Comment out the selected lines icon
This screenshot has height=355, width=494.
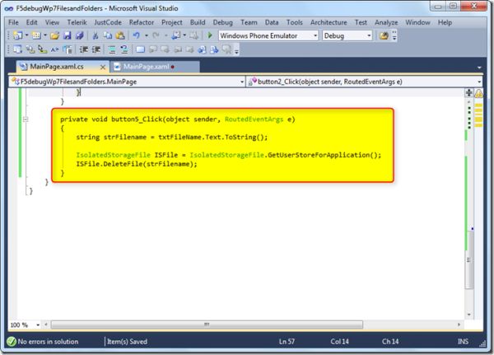point(112,49)
